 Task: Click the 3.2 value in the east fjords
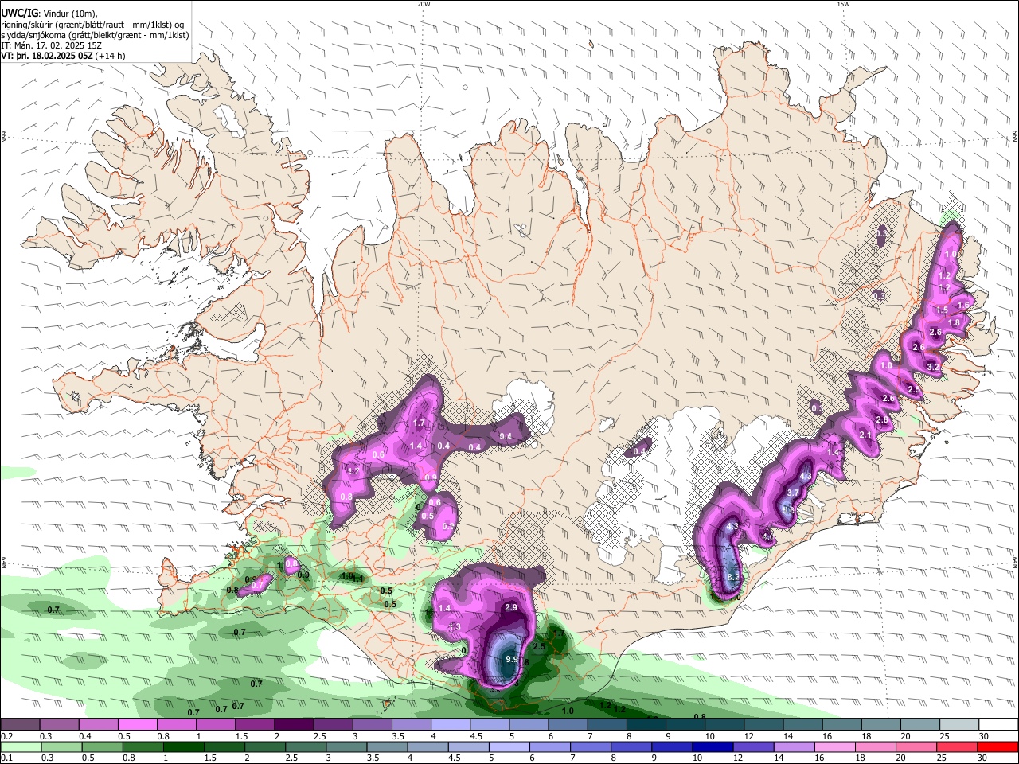(x=934, y=367)
